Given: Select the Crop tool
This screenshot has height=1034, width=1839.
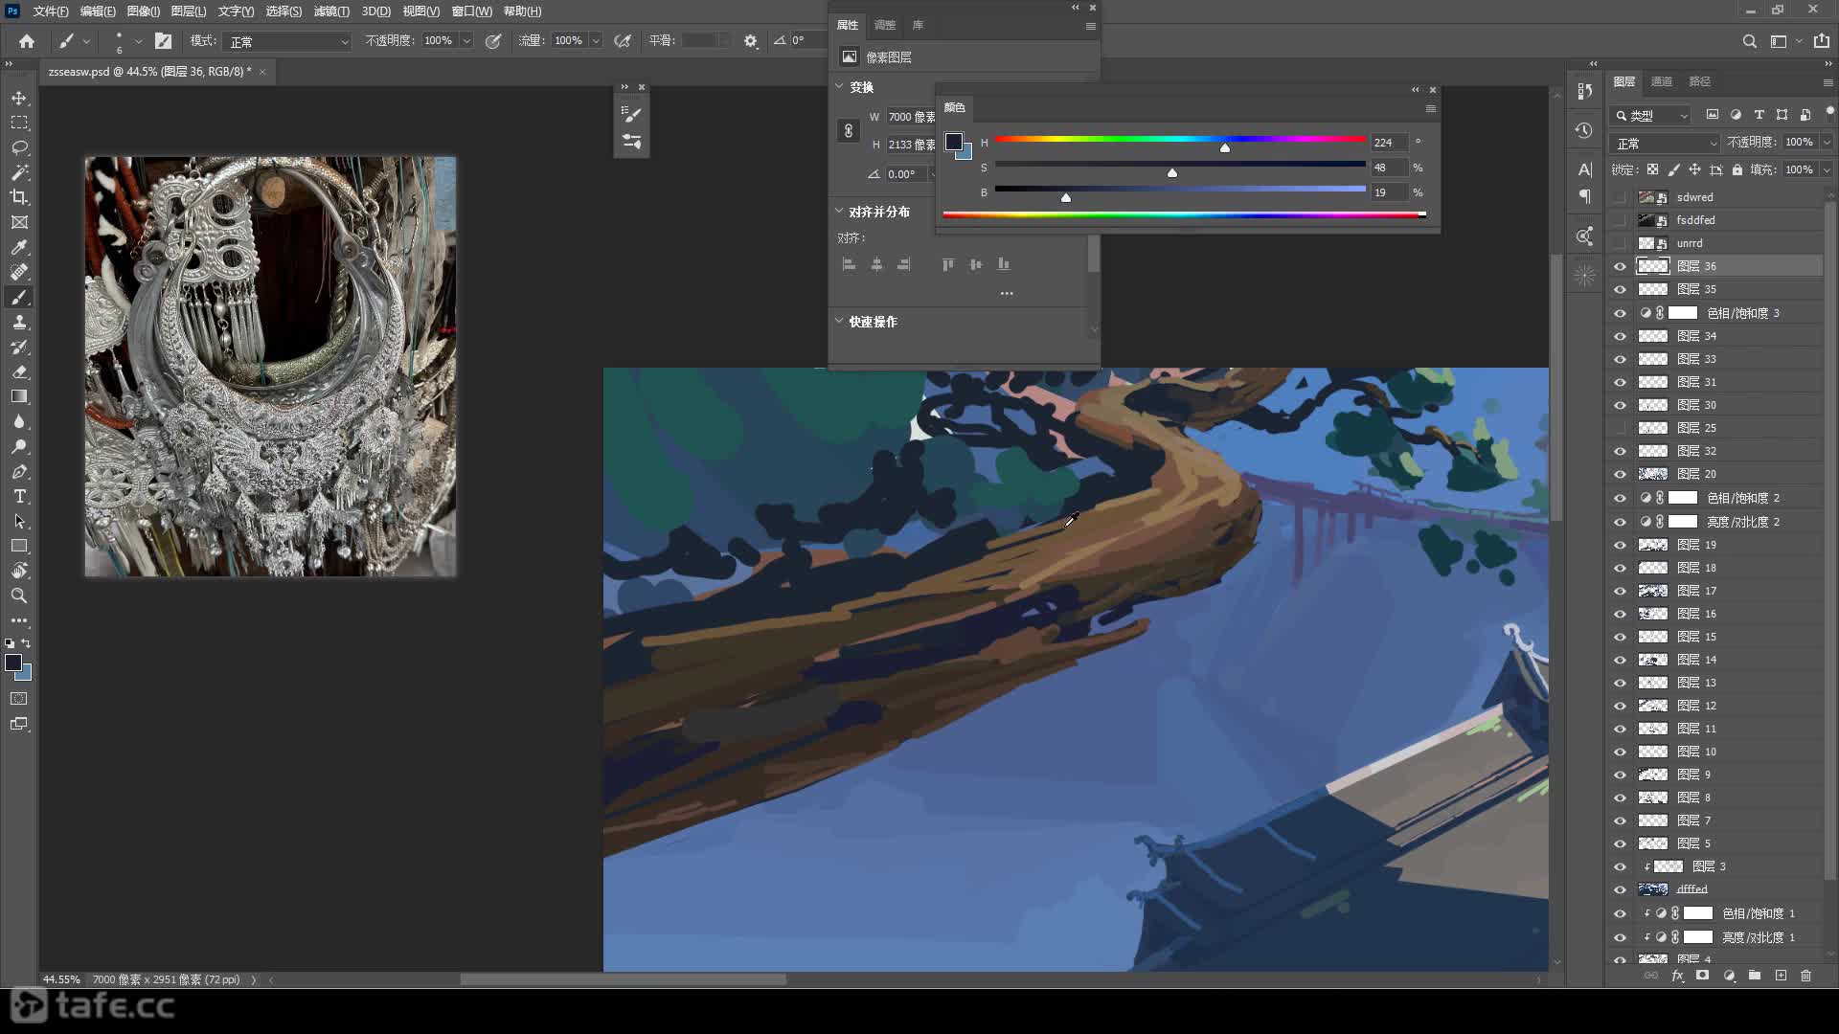Looking at the screenshot, I should tap(19, 197).
